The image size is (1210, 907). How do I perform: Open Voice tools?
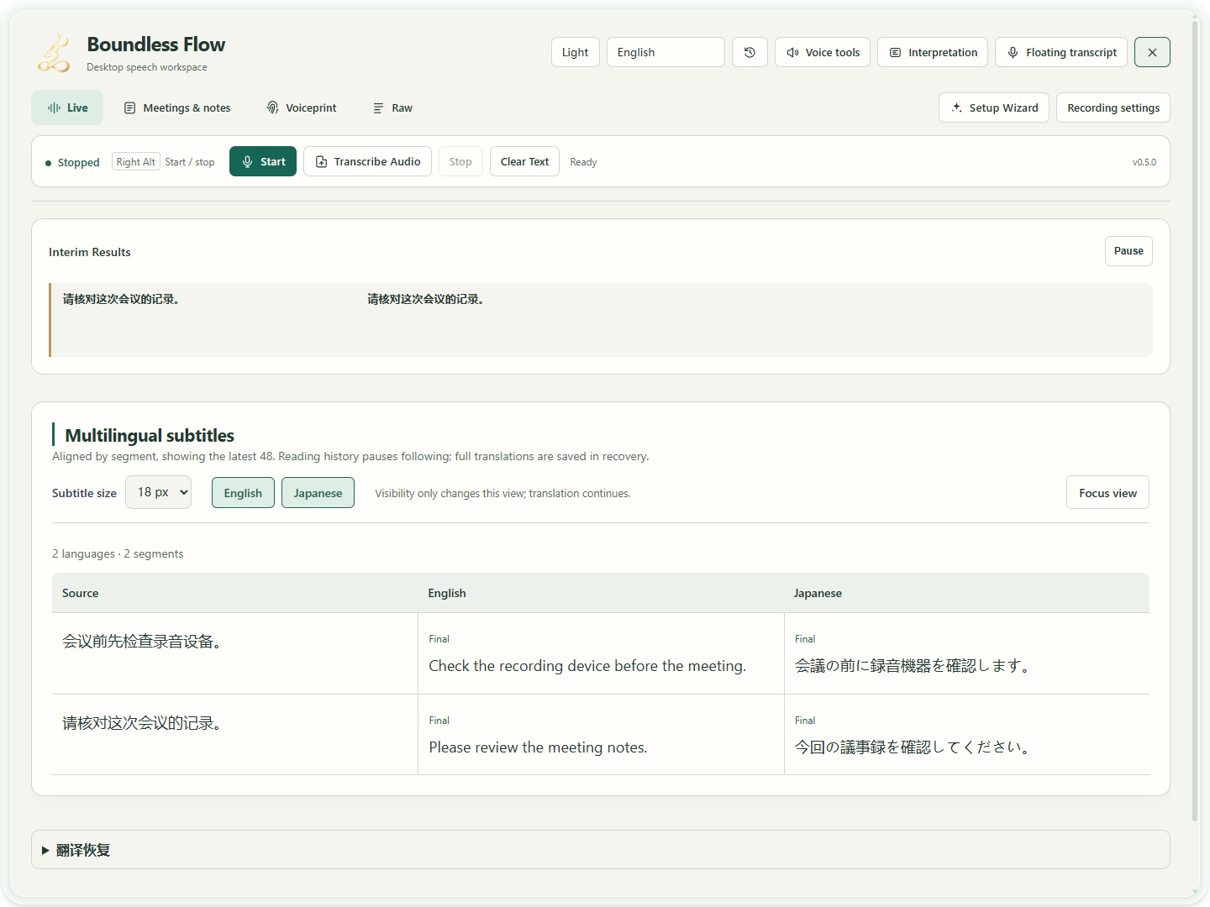[823, 52]
